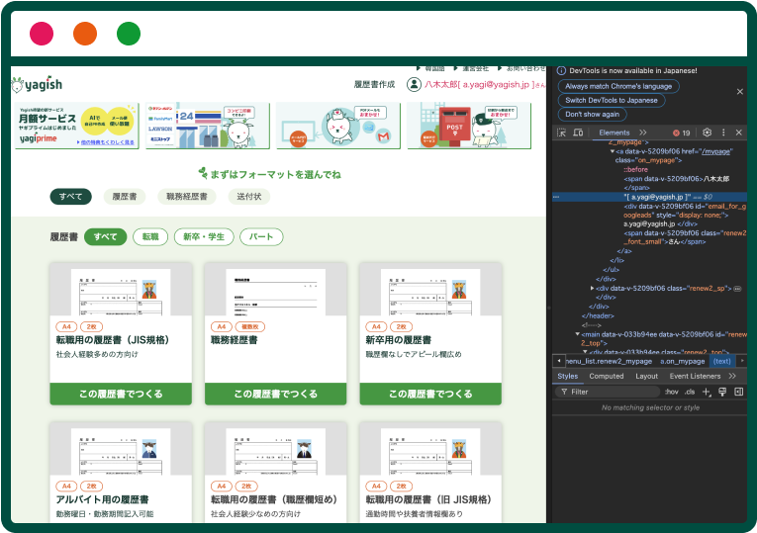The width and height of the screenshot is (757, 533).
Task: Click the red error count badge showing 19
Action: coord(682,133)
